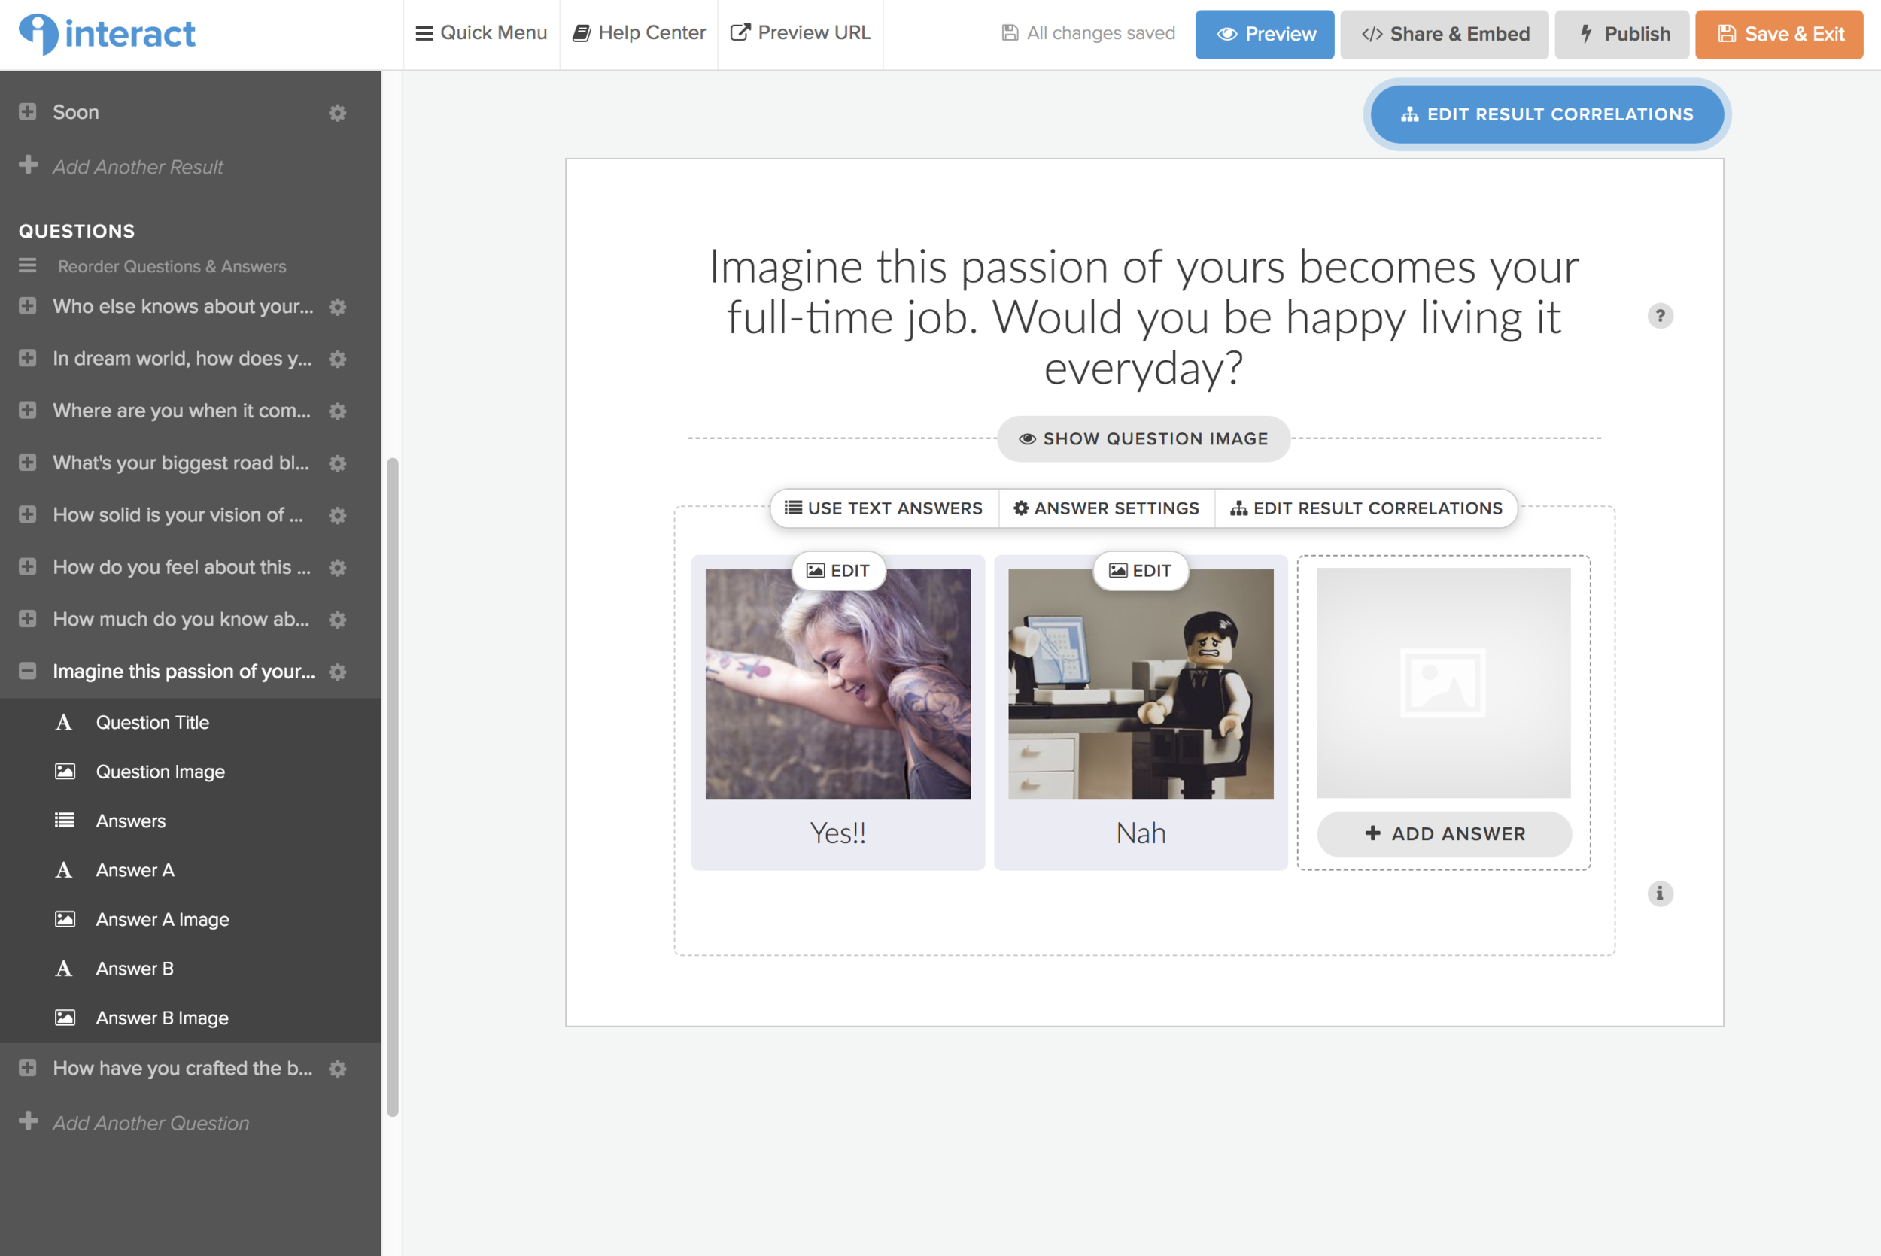The height and width of the screenshot is (1256, 1881).
Task: Click image icon next to Answer A Image
Action: 65,919
